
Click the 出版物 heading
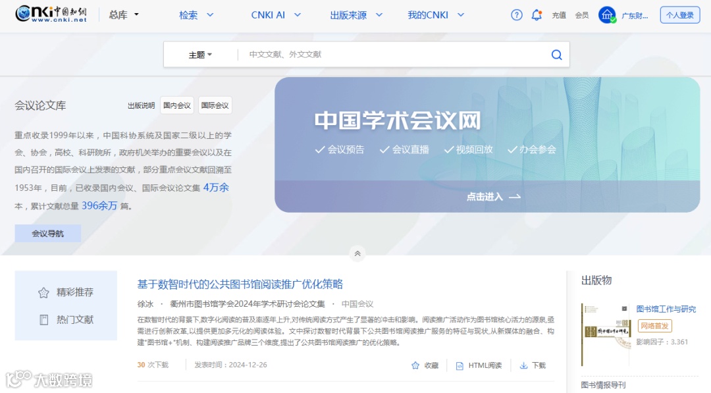tap(596, 280)
